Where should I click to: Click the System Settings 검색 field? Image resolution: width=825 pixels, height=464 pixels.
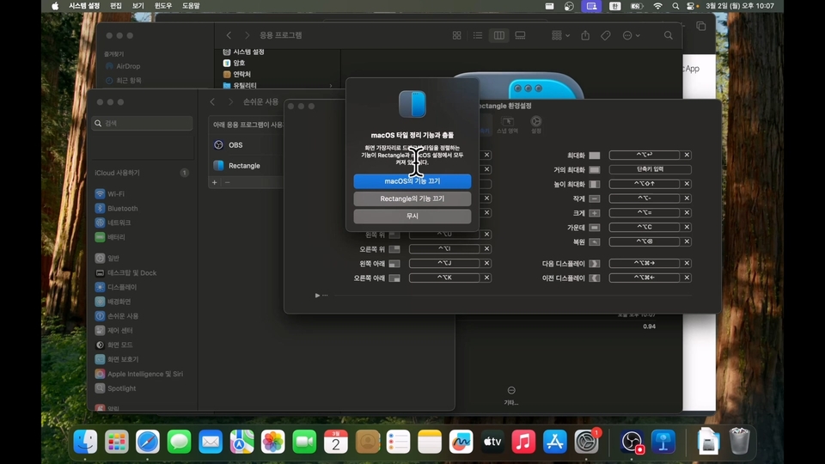(142, 123)
